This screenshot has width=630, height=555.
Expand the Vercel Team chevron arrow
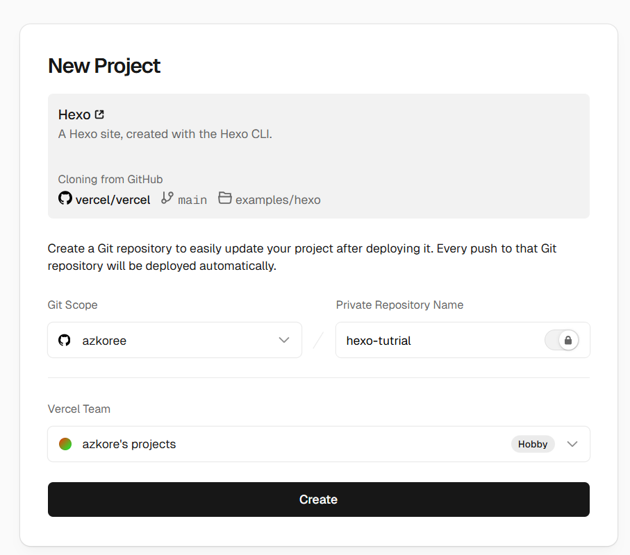pos(572,444)
